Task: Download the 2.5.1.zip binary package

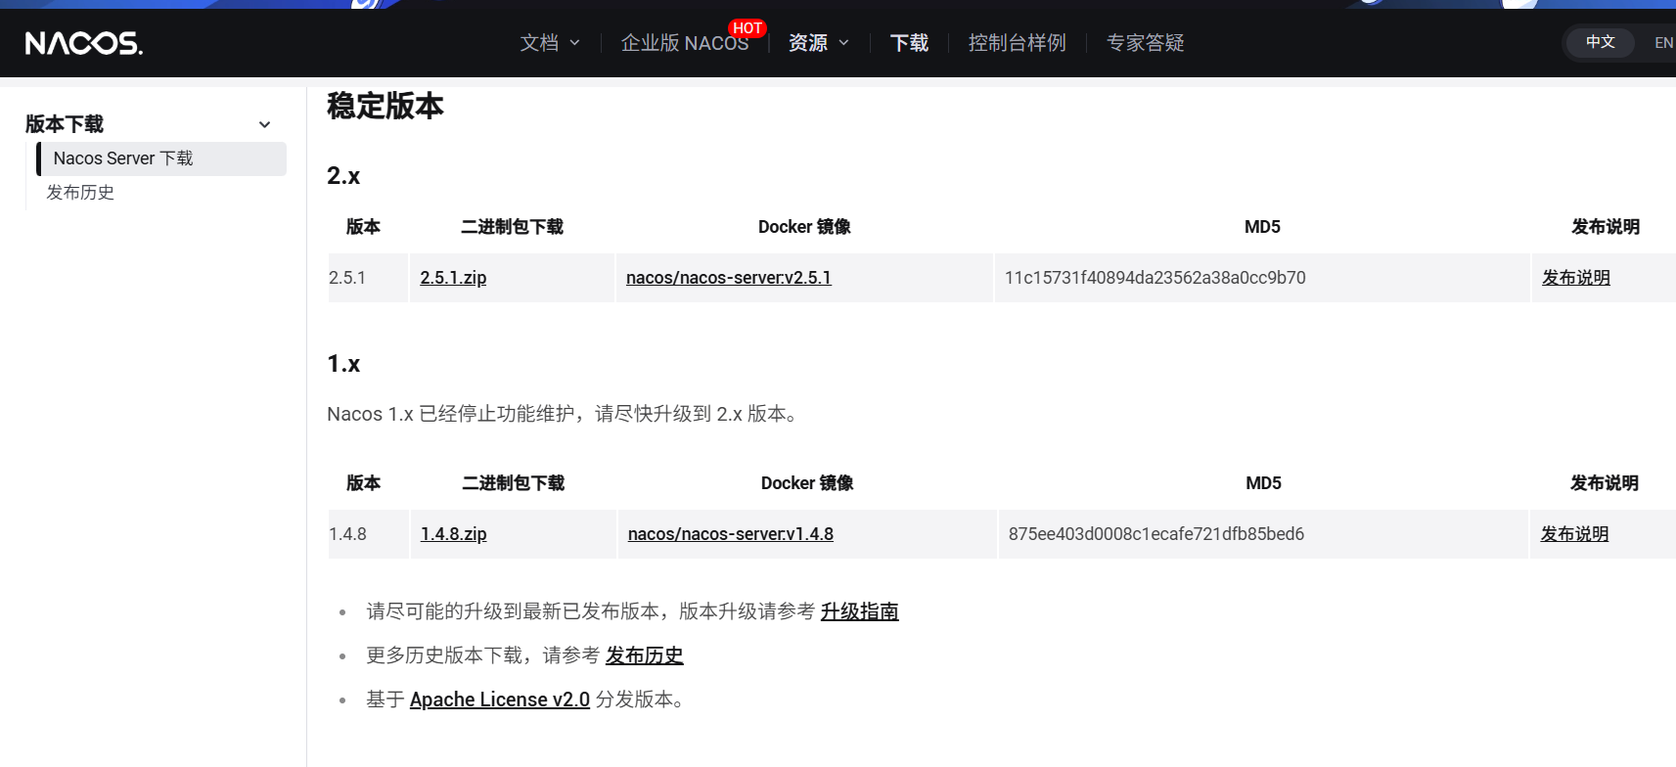Action: pyautogui.click(x=453, y=278)
